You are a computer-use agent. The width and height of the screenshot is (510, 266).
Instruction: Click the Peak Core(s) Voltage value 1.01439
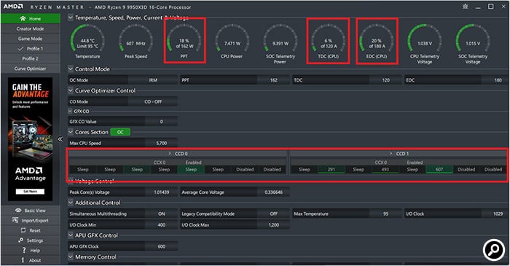161,192
